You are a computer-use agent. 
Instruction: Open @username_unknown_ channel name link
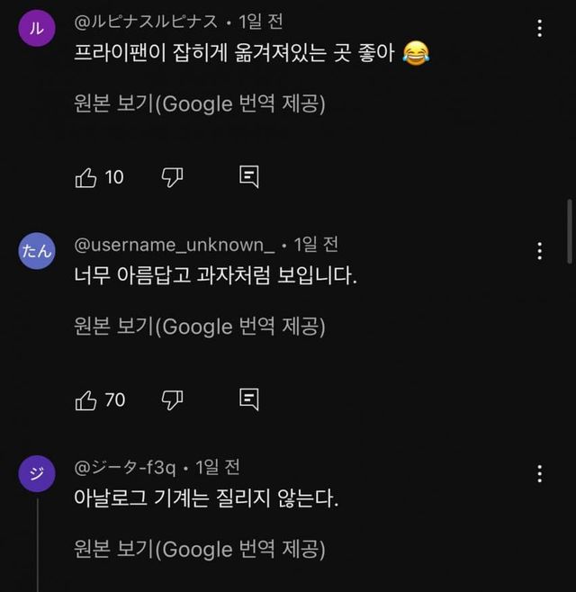174,244
